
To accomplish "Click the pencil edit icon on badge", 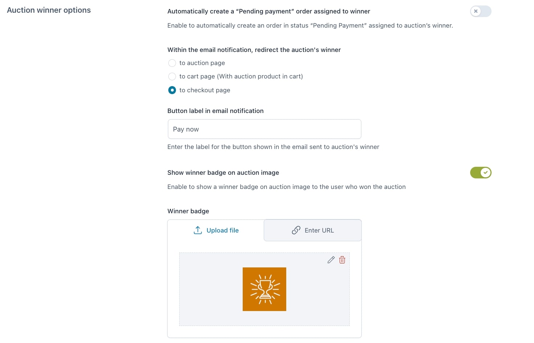I will [331, 260].
